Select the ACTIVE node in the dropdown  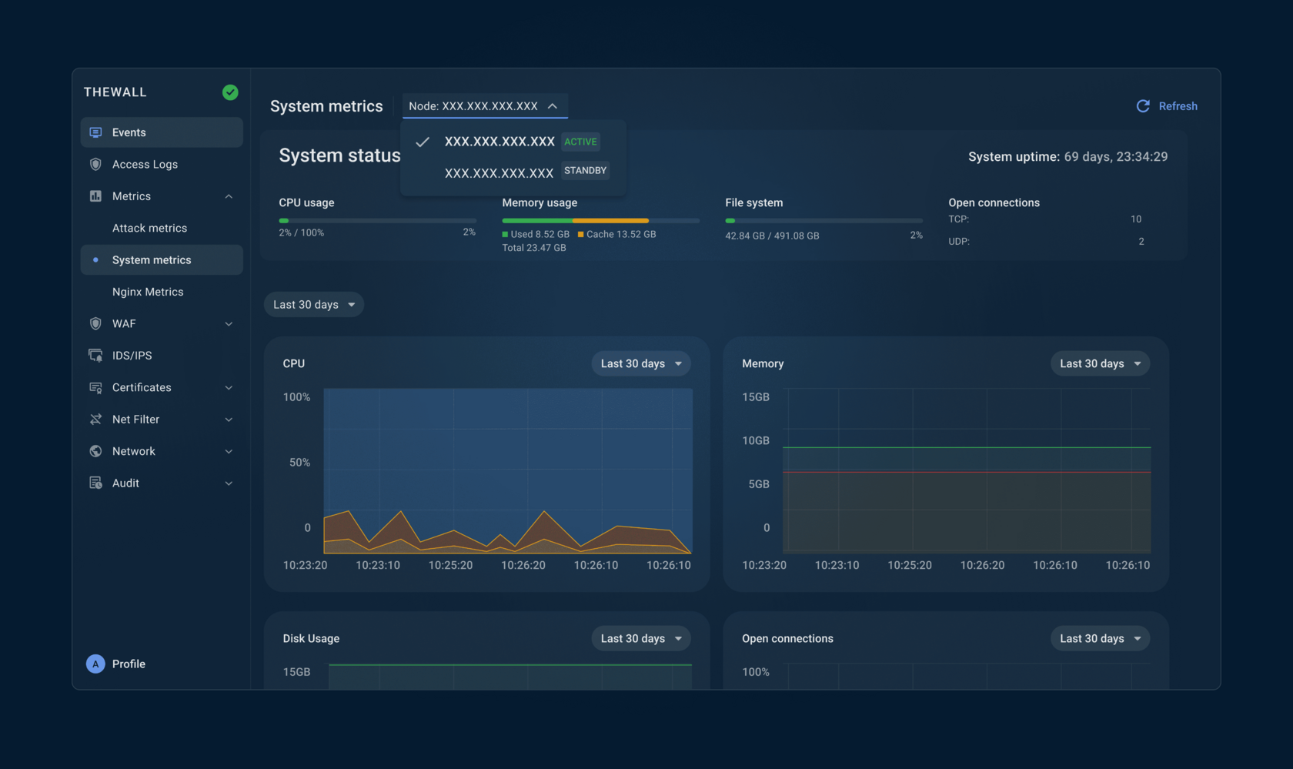click(499, 142)
